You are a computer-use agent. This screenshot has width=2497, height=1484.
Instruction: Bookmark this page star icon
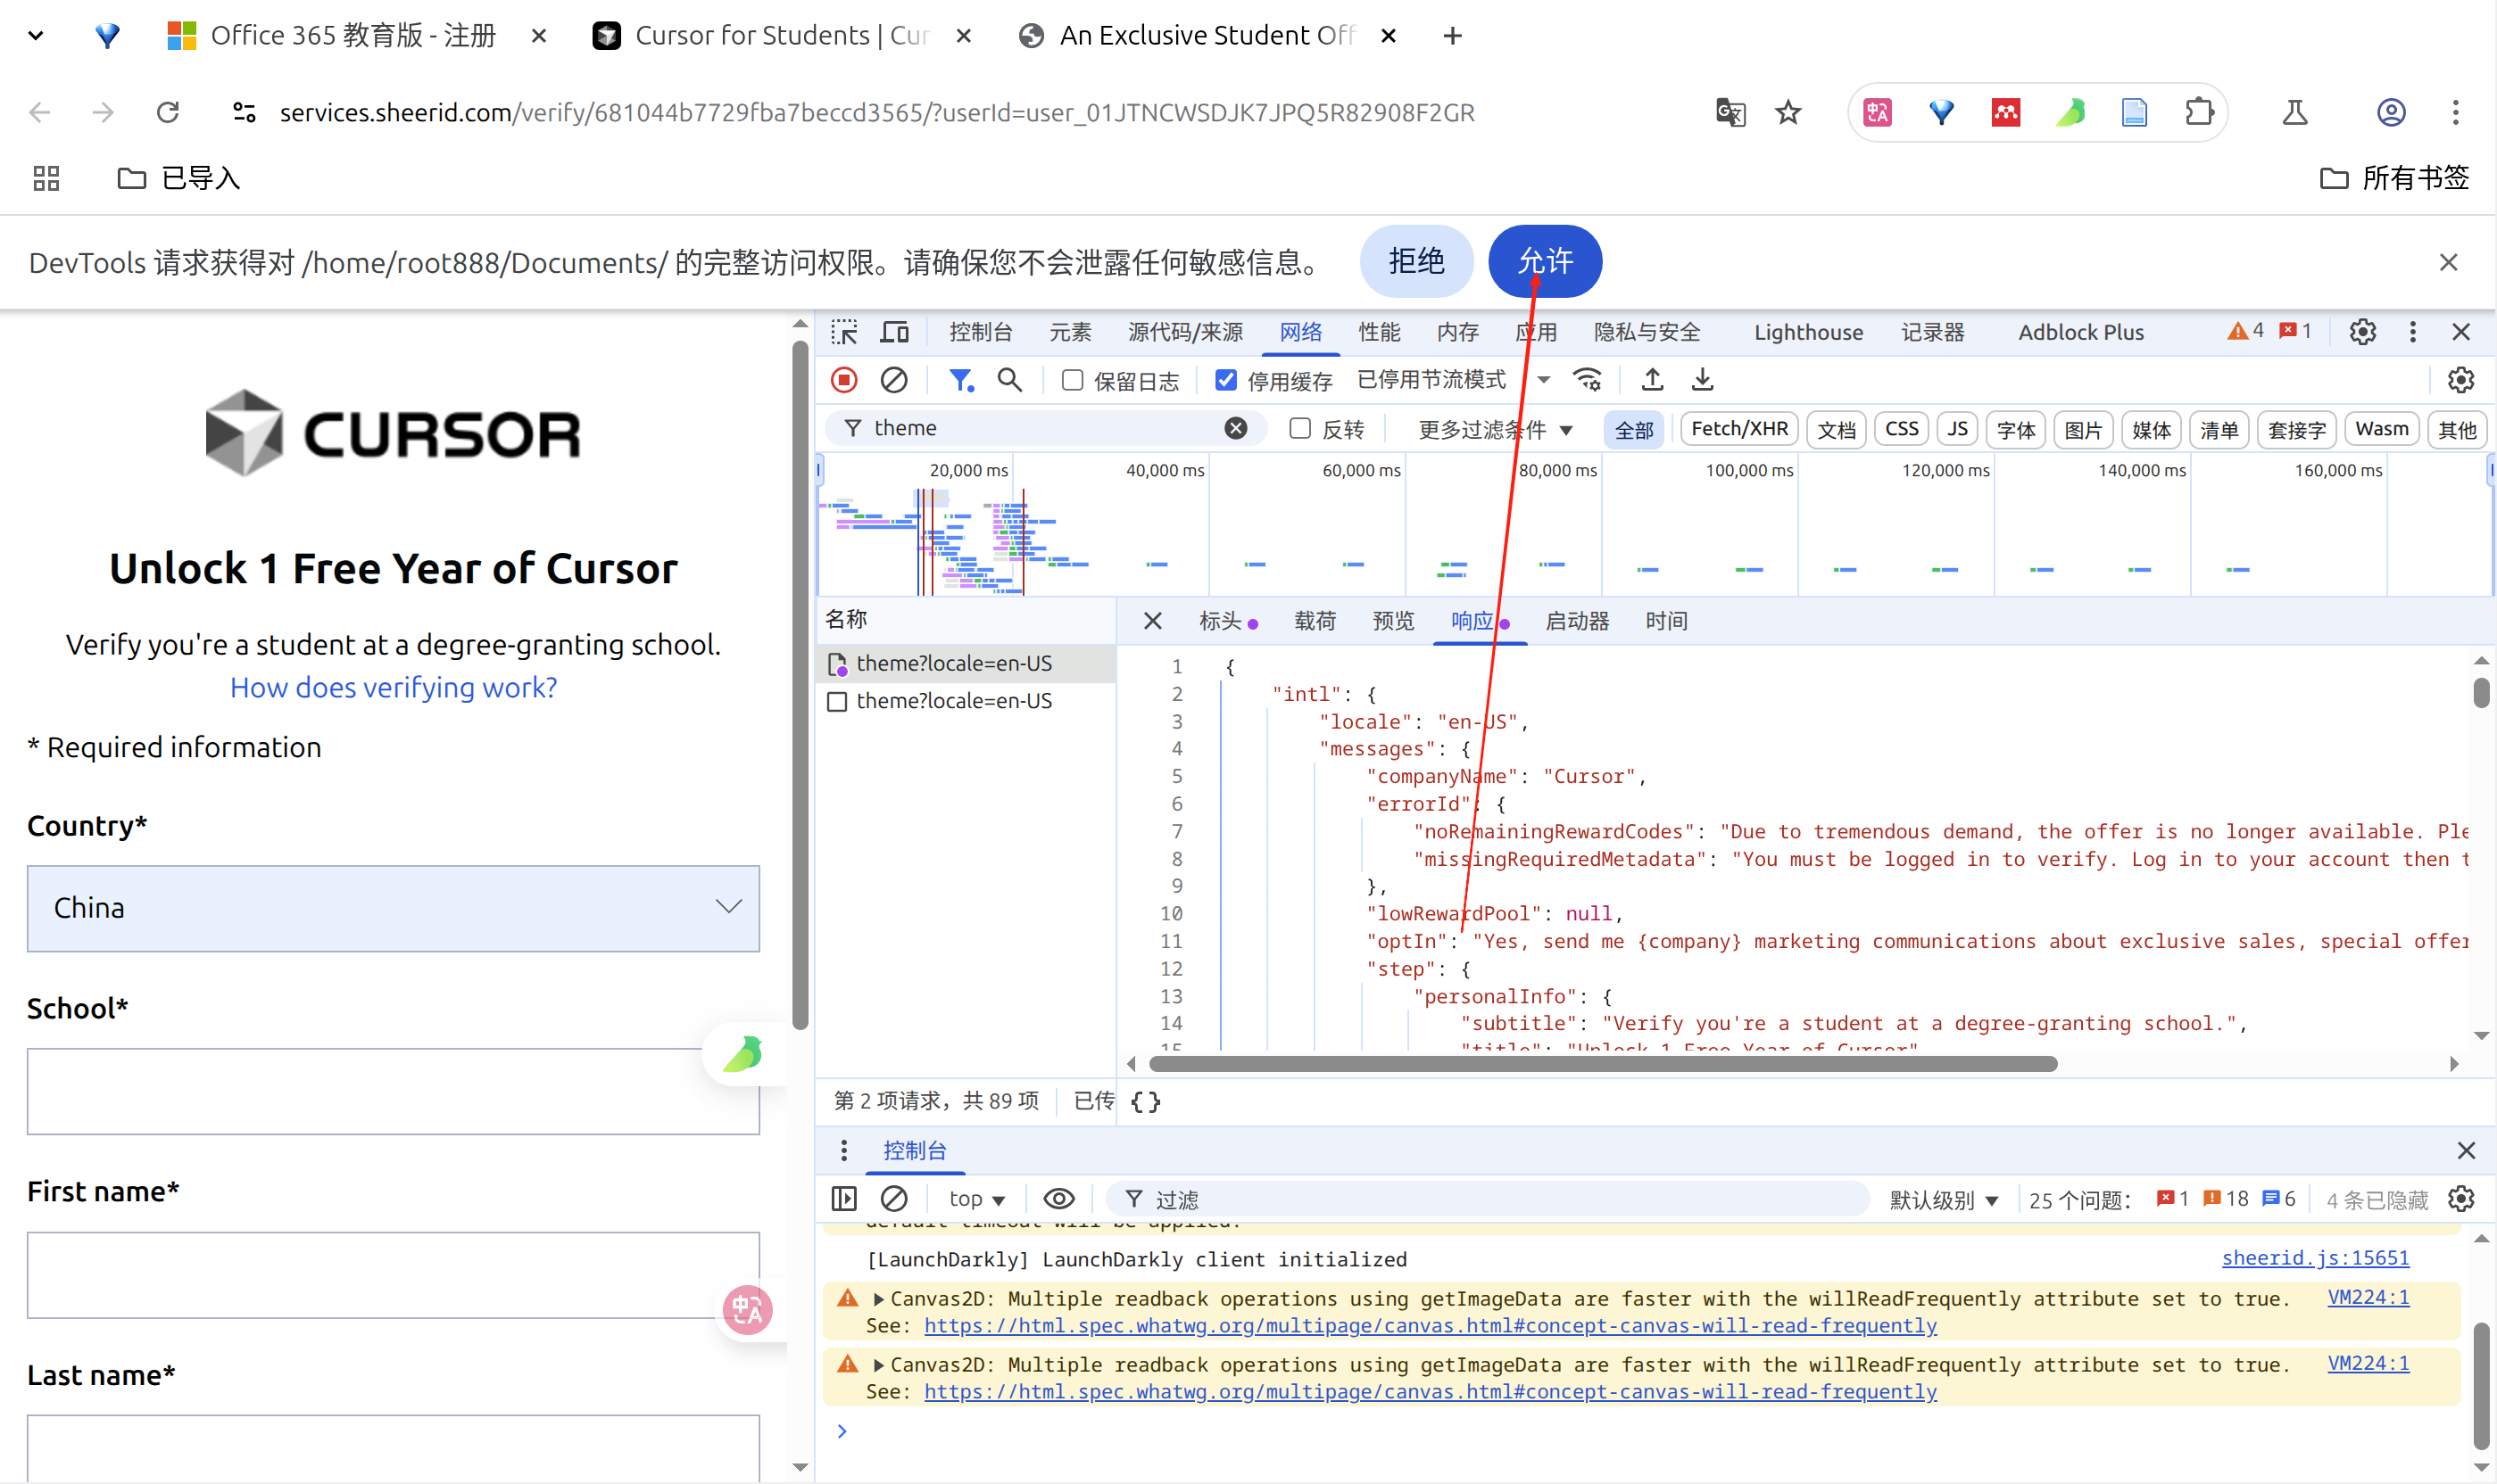[x=1788, y=113]
